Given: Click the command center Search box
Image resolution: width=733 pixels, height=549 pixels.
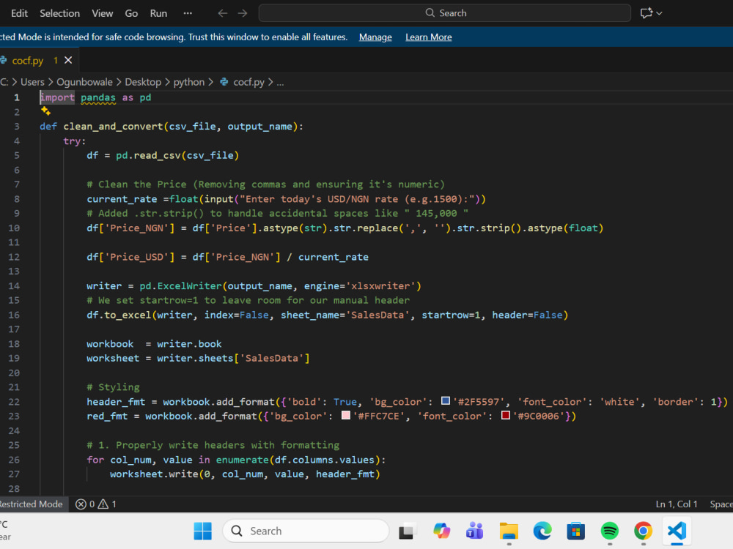Looking at the screenshot, I should click(x=445, y=13).
